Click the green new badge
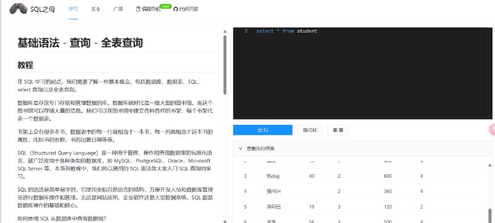495x223 pixels. tap(165, 6)
